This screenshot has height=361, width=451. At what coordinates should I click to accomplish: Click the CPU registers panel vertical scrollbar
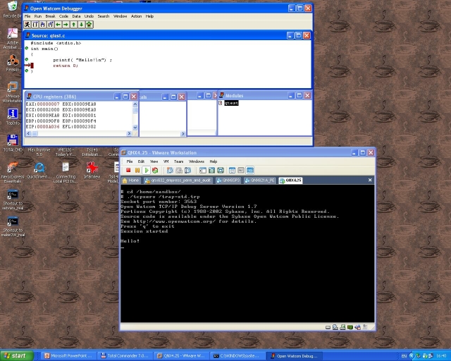(x=134, y=118)
